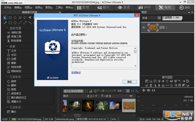Open the 图层 panel options arrow
This screenshot has width=195, height=122.
pos(189,13)
